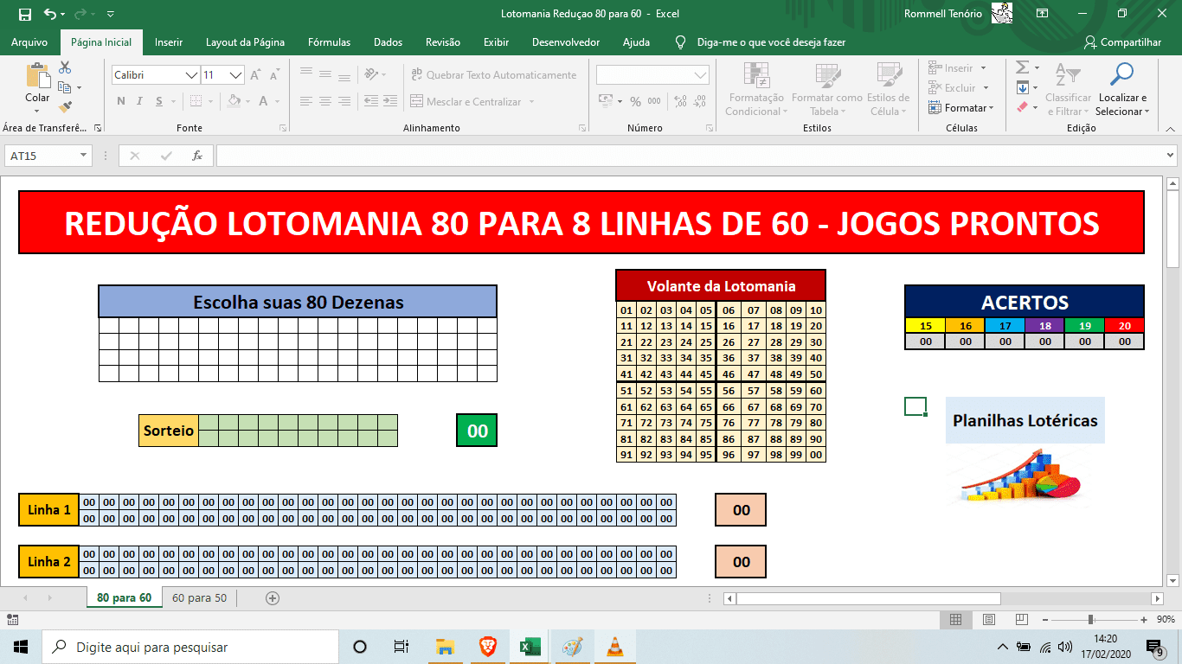Click the text orientation icon
The height and width of the screenshot is (664, 1182).
click(370, 74)
